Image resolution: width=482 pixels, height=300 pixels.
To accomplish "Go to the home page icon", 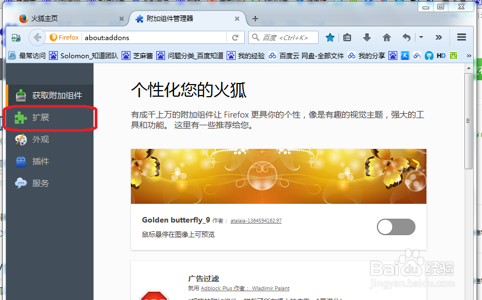I will point(387,37).
